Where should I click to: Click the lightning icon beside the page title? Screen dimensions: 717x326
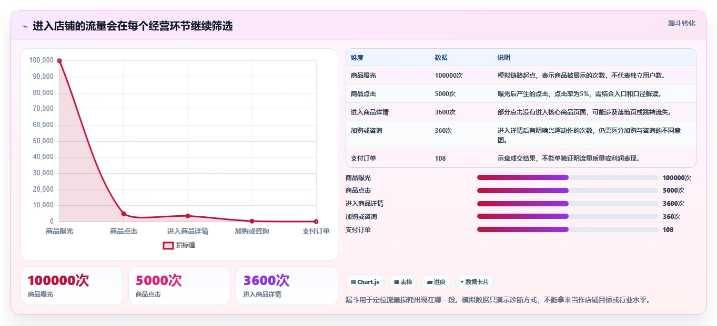25,26
